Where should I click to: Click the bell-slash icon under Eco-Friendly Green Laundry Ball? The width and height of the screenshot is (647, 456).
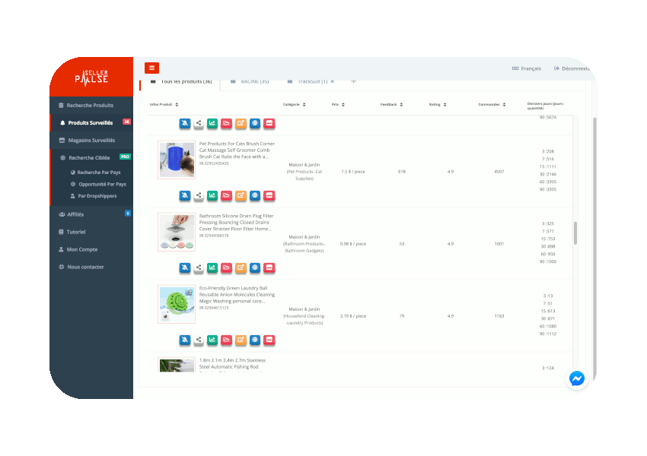185,340
